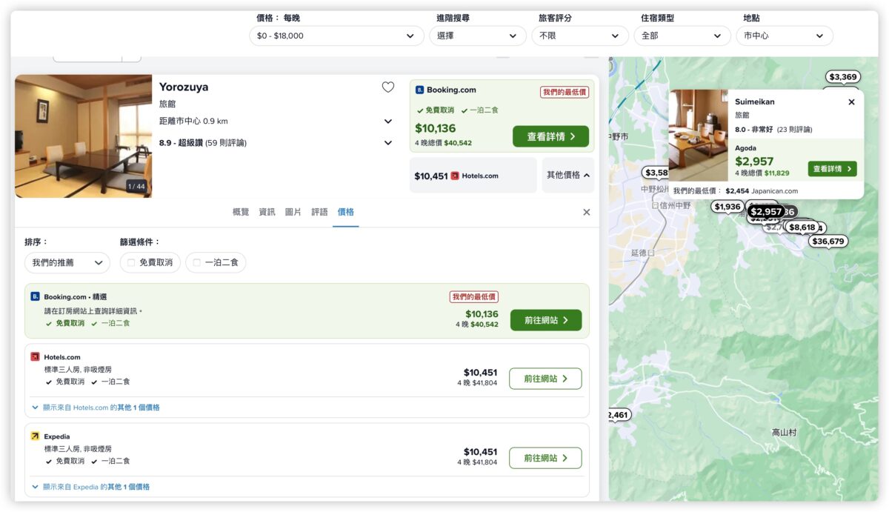Viewport: 889px width, 512px height.
Task: Close the Suimeikan map popup
Action: point(851,102)
